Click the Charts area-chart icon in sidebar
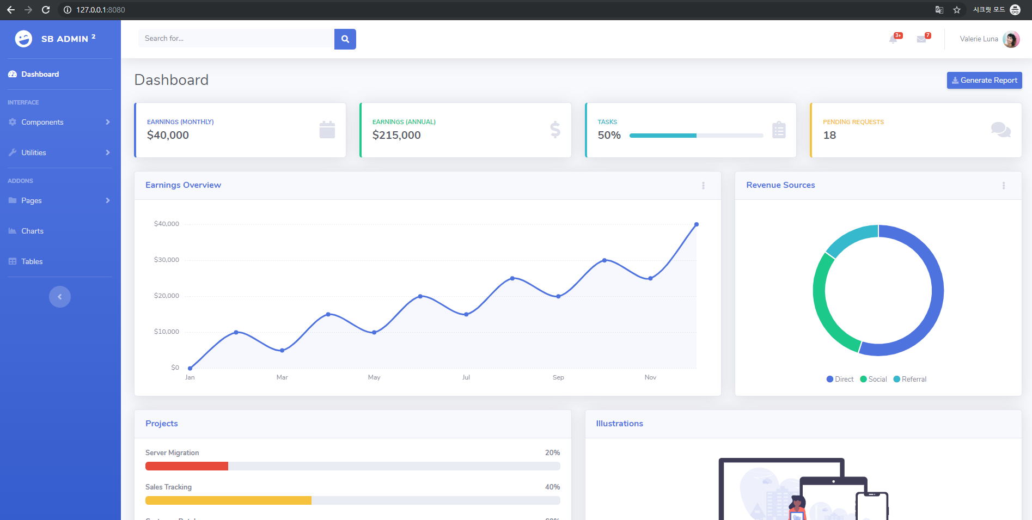Image resolution: width=1032 pixels, height=520 pixels. pyautogui.click(x=13, y=231)
